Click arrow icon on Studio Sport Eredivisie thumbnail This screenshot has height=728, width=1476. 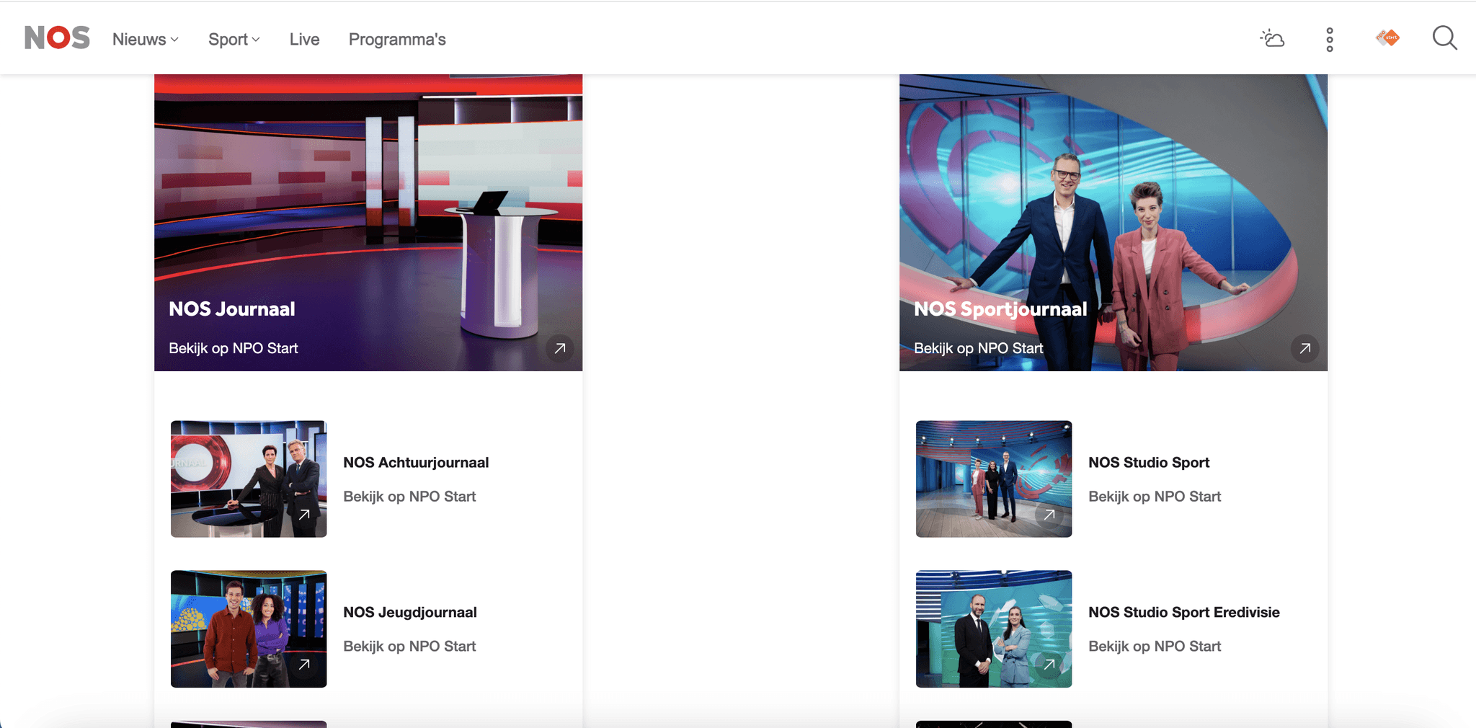tap(1049, 665)
